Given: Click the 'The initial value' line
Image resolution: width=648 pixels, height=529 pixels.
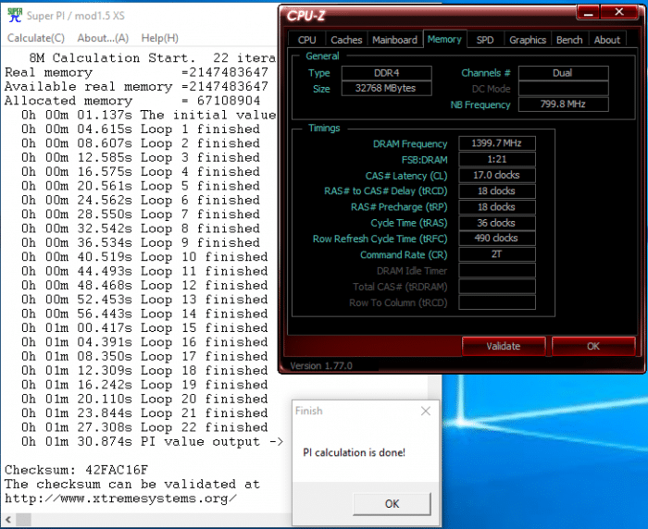Looking at the screenshot, I should click(149, 115).
